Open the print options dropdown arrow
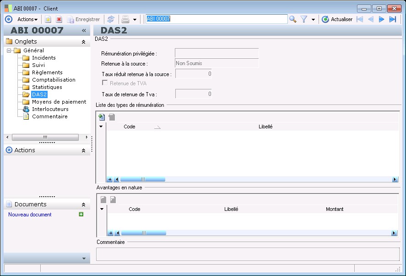406x276 pixels. (x=135, y=20)
